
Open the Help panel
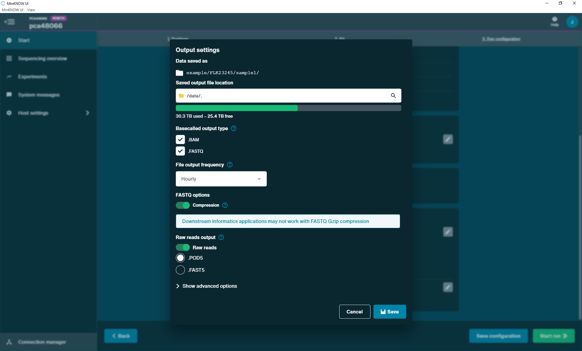tap(554, 21)
